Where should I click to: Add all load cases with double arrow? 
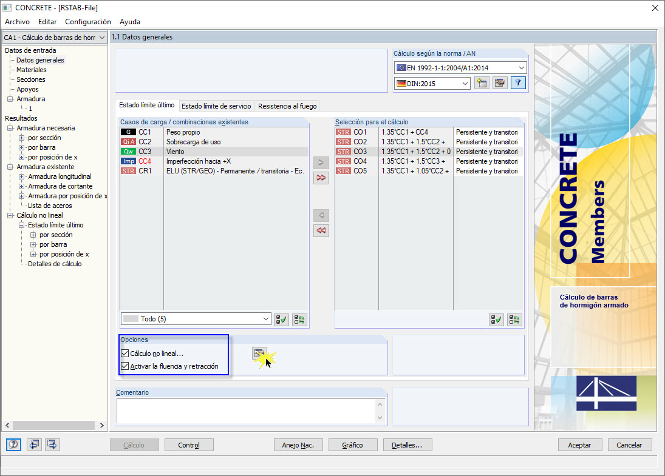coord(321,178)
